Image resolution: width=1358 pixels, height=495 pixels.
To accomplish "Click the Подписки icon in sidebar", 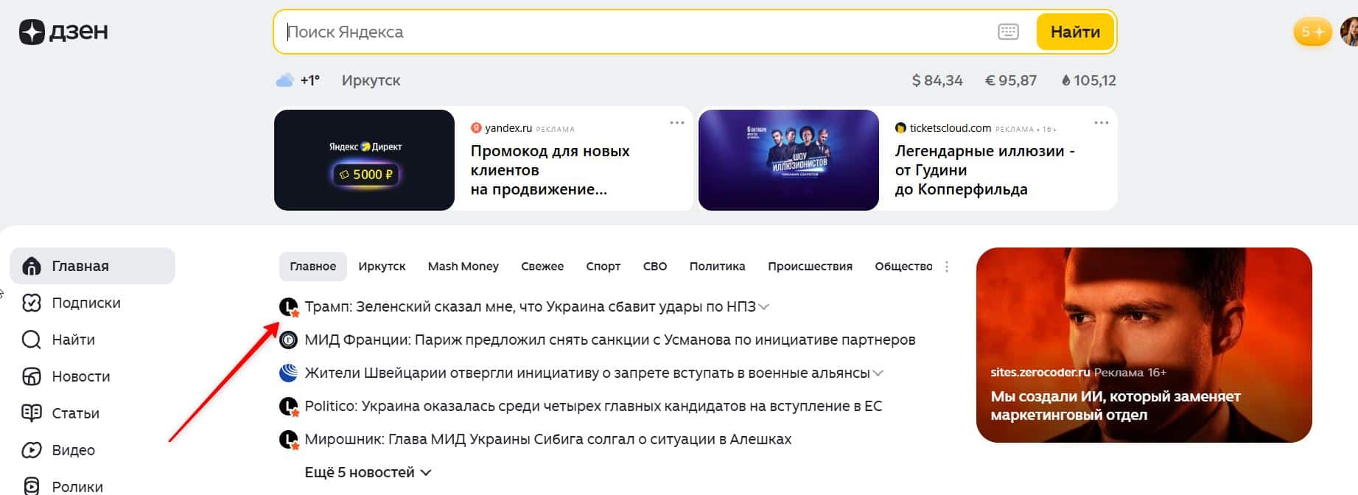I will pyautogui.click(x=32, y=303).
